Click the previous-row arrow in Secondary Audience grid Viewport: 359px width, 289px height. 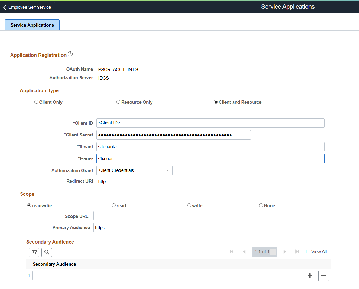click(x=244, y=251)
